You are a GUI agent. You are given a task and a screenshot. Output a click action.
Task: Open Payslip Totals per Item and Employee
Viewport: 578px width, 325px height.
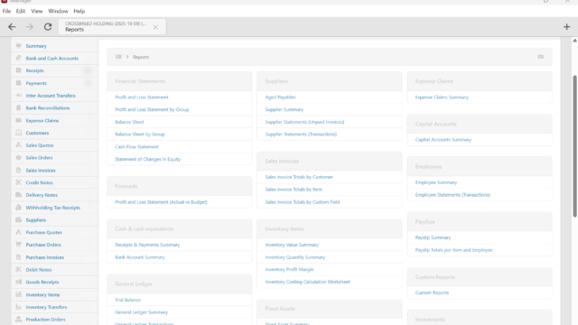[x=453, y=250]
